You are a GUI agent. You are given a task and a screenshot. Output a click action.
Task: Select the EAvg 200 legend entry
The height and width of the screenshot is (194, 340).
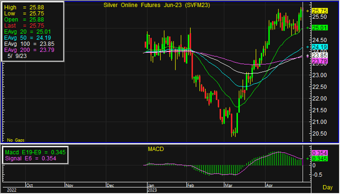pos(29,50)
